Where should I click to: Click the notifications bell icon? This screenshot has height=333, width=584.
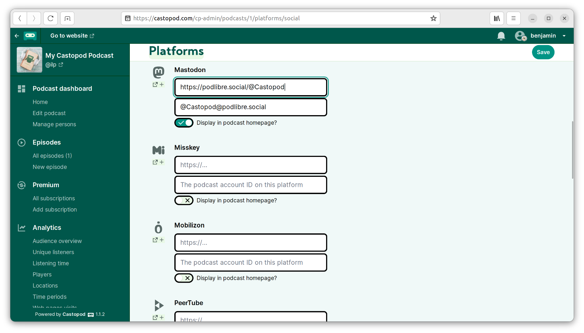[501, 36]
